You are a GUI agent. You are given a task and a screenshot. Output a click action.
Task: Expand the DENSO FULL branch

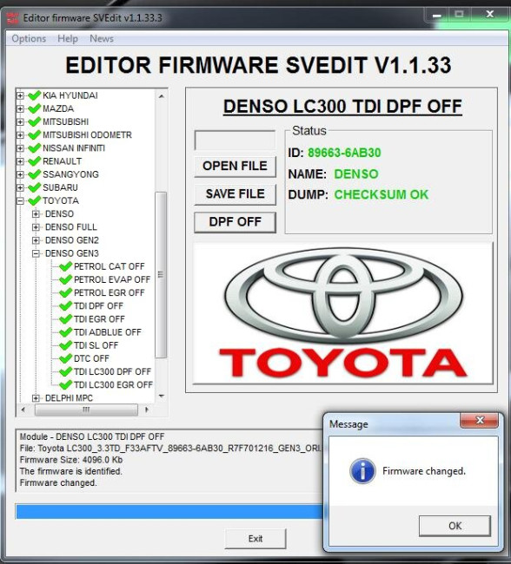(x=36, y=227)
